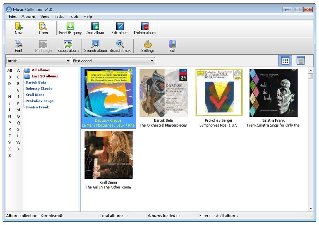Select the Diana Krall album cover

[109, 155]
